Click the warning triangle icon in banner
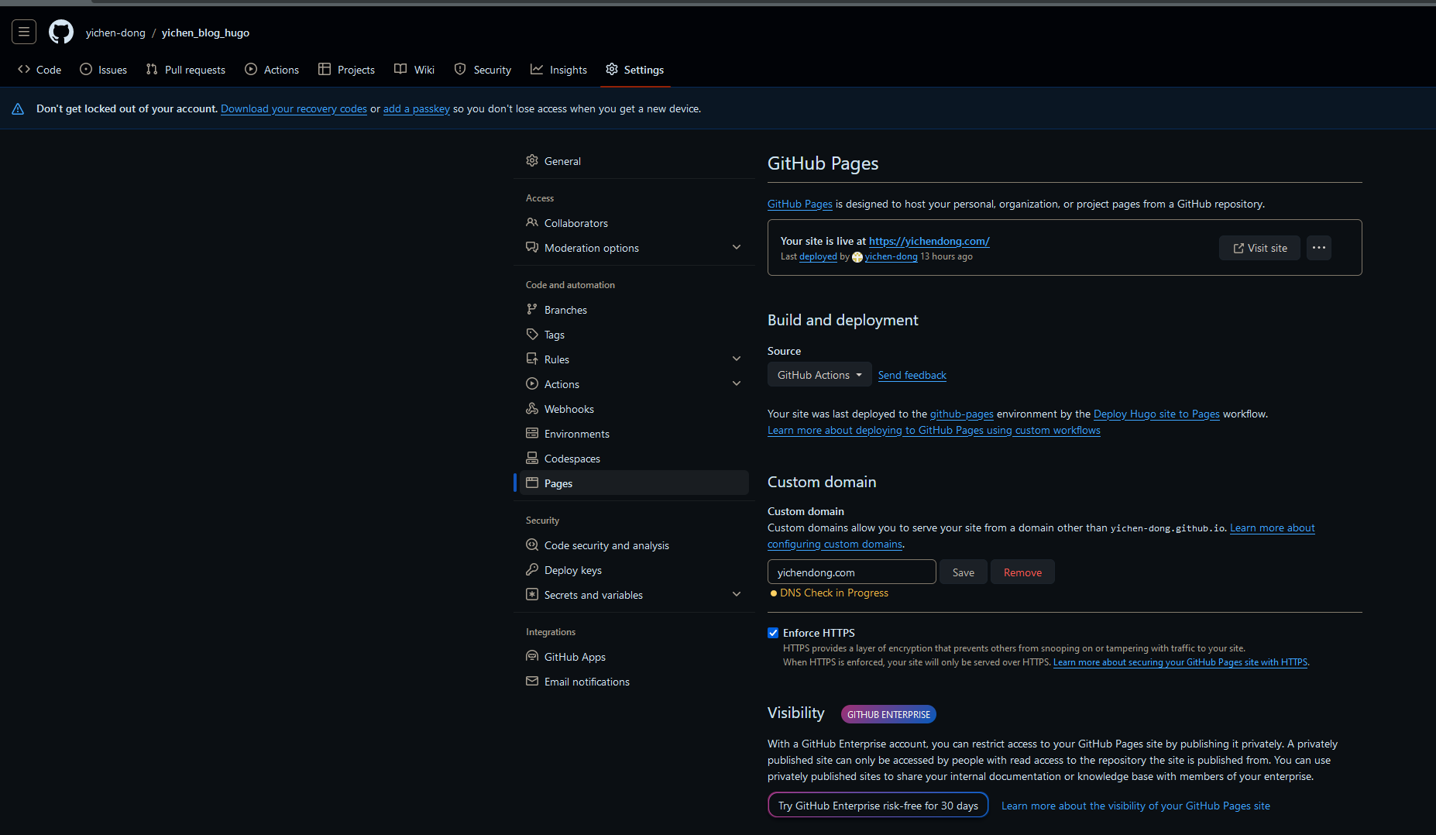Viewport: 1436px width, 835px height. click(18, 109)
